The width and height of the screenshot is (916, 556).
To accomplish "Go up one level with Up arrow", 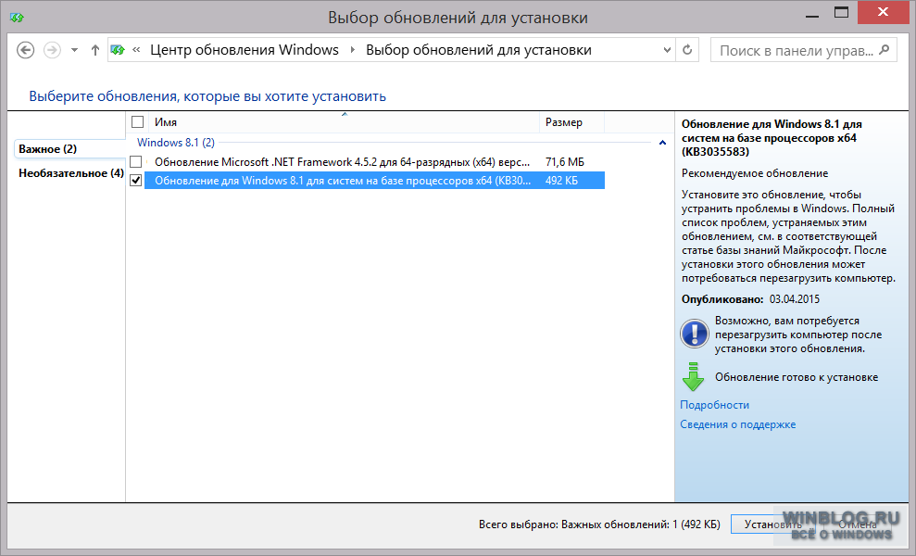I will pyautogui.click(x=94, y=50).
